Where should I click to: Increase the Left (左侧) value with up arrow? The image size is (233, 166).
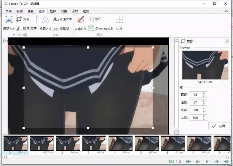[x=204, y=101]
